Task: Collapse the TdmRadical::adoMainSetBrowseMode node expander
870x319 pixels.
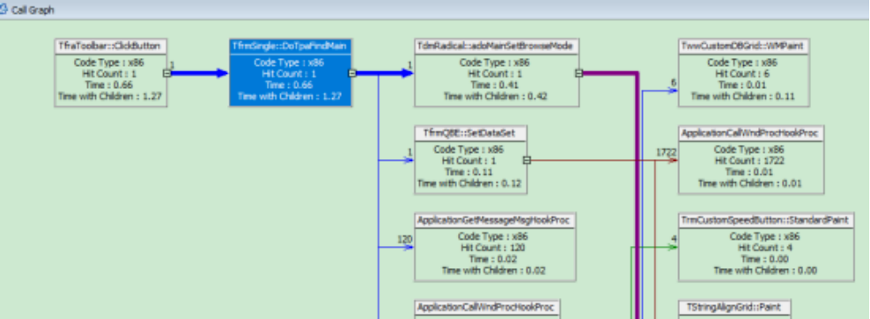Action: 579,73
